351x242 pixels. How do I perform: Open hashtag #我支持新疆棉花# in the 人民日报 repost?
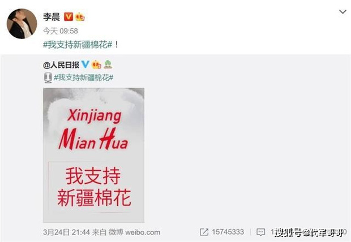click(83, 77)
